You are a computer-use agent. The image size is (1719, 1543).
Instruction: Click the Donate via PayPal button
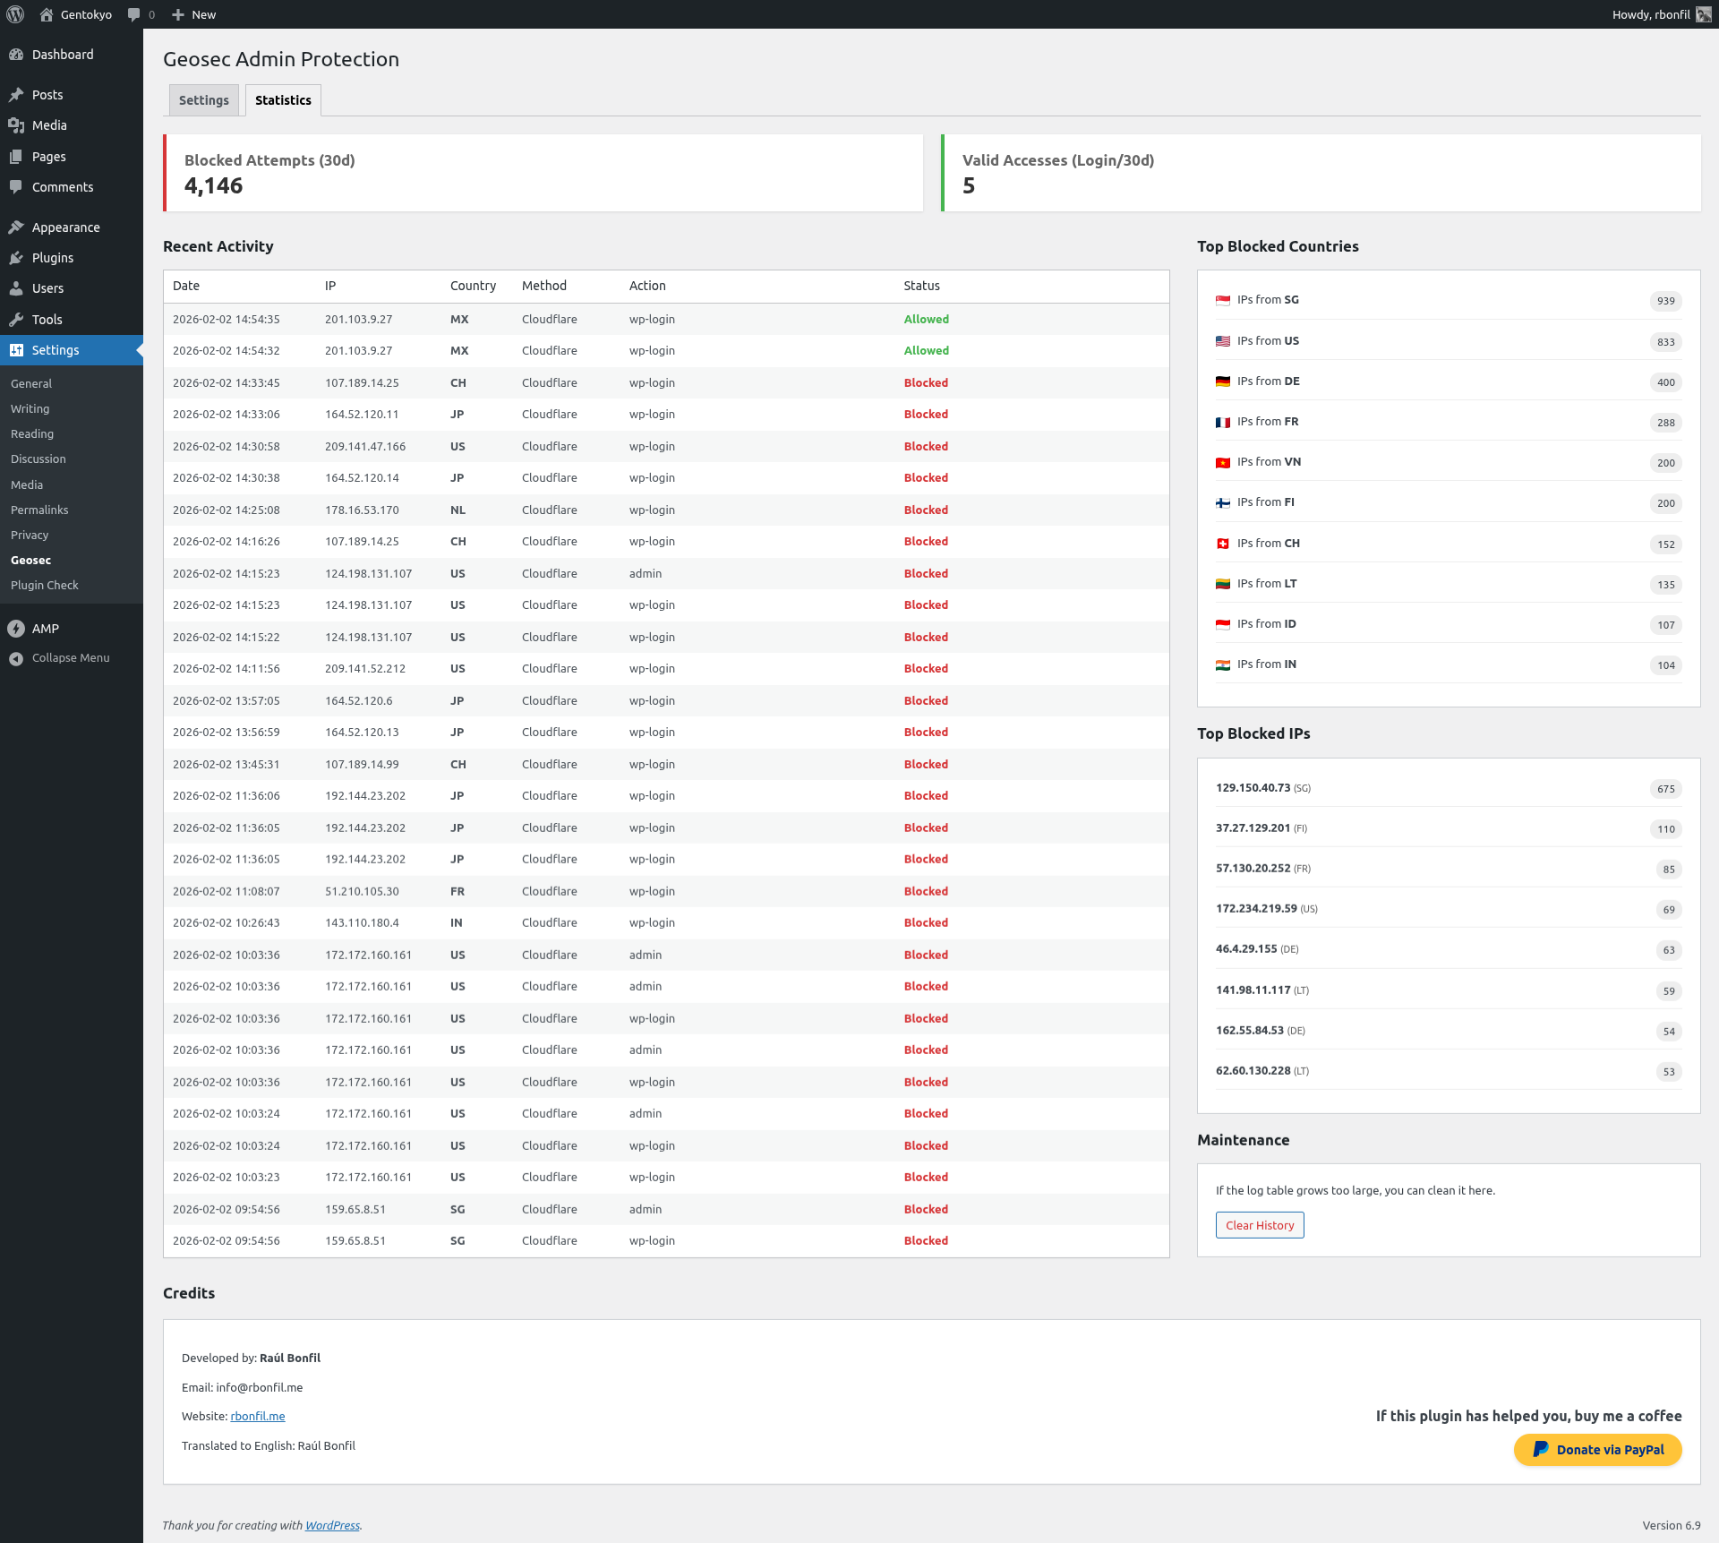(1597, 1449)
